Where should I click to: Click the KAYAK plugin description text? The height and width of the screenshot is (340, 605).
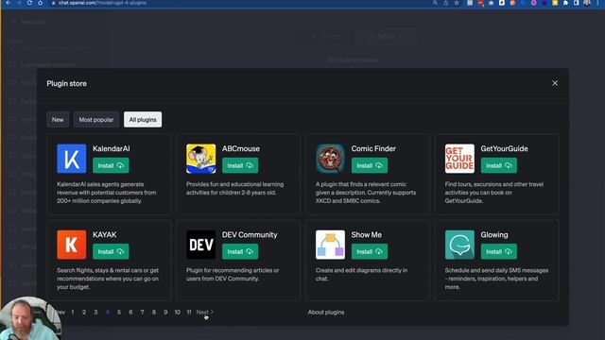(x=108, y=279)
